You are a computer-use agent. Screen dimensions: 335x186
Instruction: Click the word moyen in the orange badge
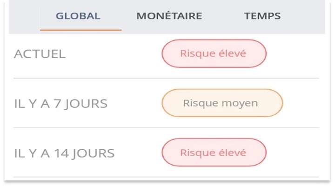pos(240,104)
